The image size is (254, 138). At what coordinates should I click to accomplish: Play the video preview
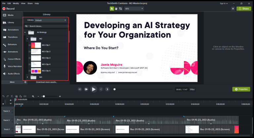coord(94,89)
